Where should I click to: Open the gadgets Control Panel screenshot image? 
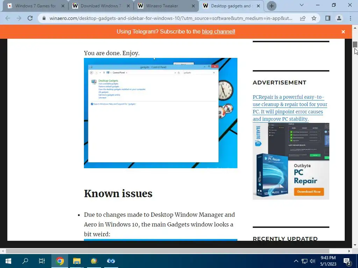click(x=160, y=113)
